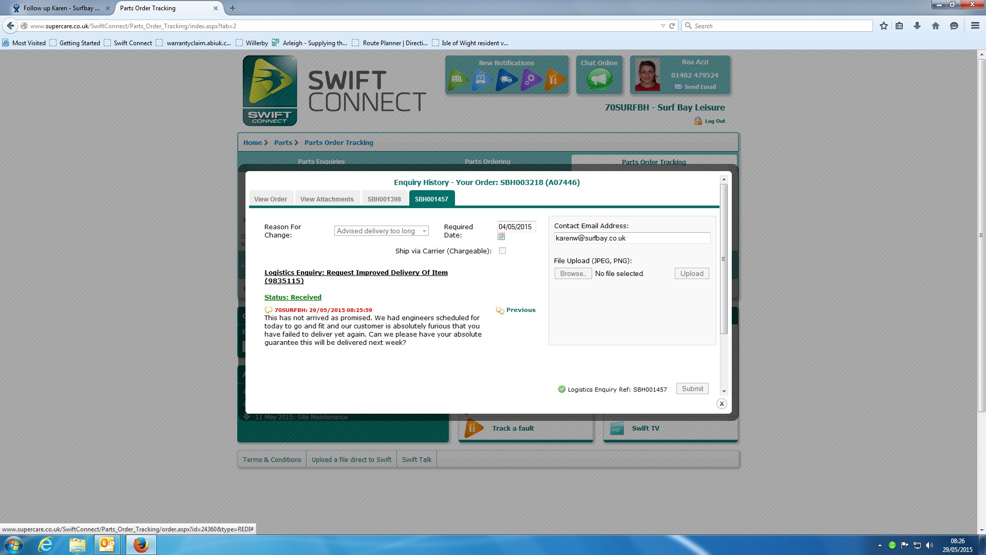Click the Previous message link

520,310
